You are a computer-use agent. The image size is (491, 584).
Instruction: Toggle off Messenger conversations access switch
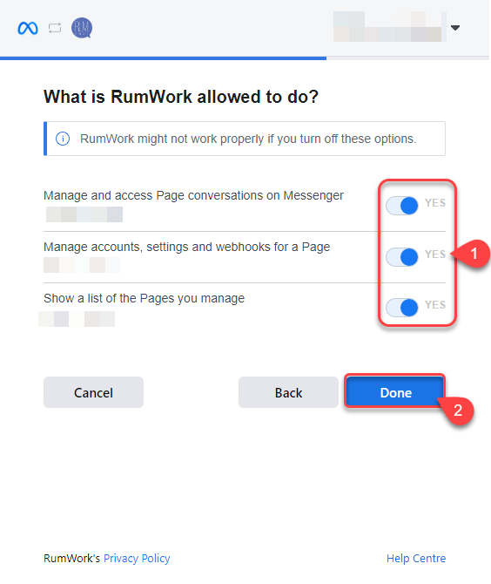click(x=401, y=206)
